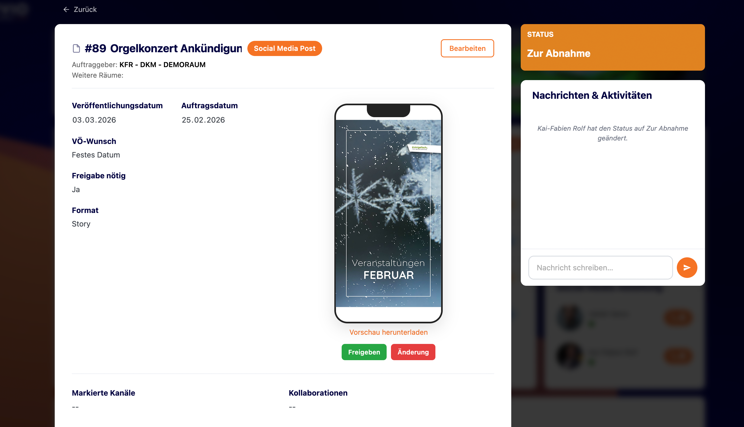744x427 pixels.
Task: Focus the Nachricht schreiben message field
Action: (x=600, y=267)
